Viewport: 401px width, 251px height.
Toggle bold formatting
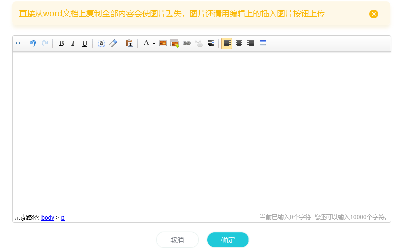pos(61,43)
